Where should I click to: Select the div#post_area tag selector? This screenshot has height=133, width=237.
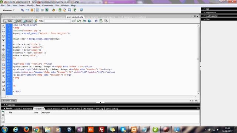click(9, 100)
